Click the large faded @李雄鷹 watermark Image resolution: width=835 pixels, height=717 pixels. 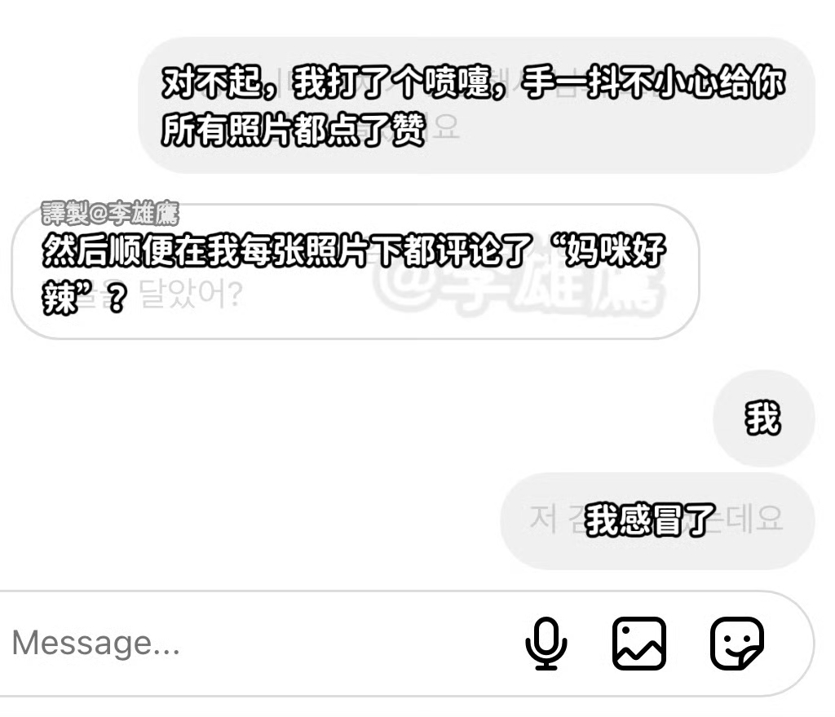click(x=518, y=290)
